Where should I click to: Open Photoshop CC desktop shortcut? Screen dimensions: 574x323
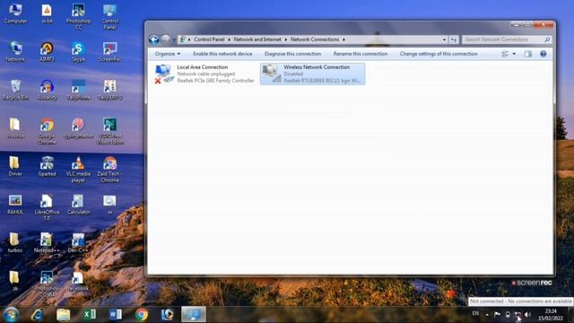pos(78,16)
